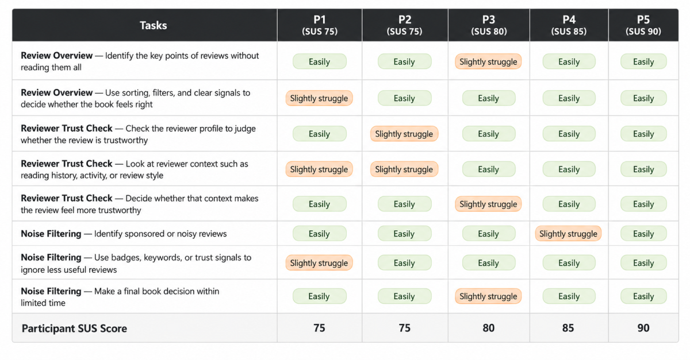Click P3 'Slightly struggle' badge in first row

tap(488, 61)
